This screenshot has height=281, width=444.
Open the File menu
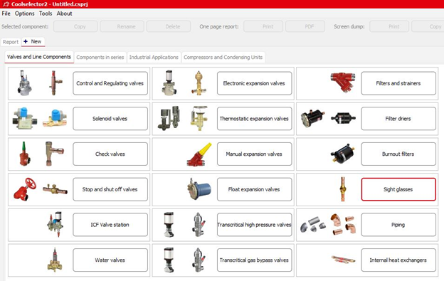[6, 14]
